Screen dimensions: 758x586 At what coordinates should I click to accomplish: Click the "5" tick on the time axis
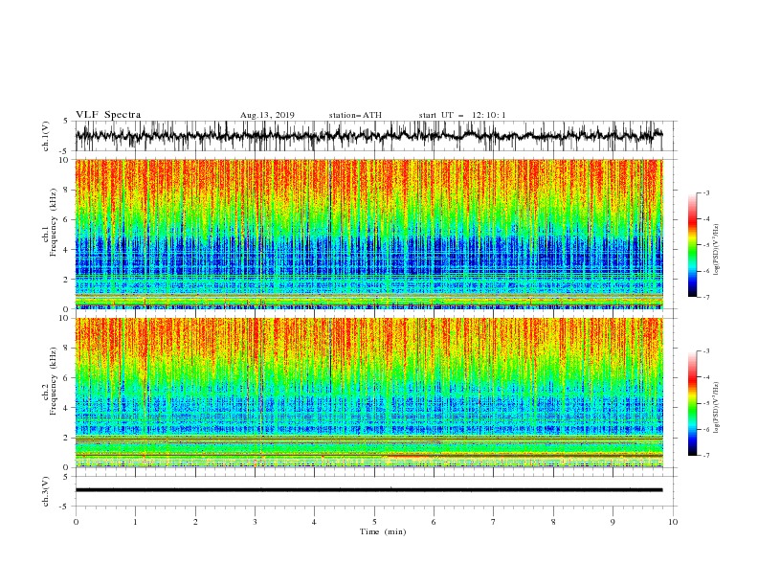point(374,522)
